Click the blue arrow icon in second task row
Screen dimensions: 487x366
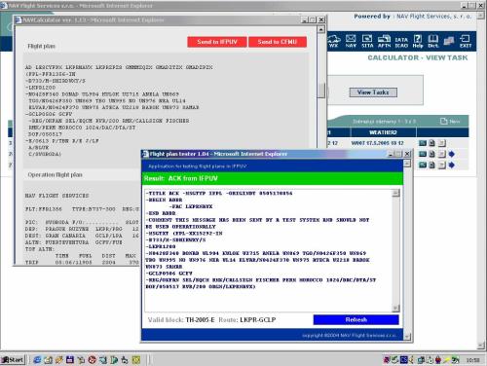[451, 154]
